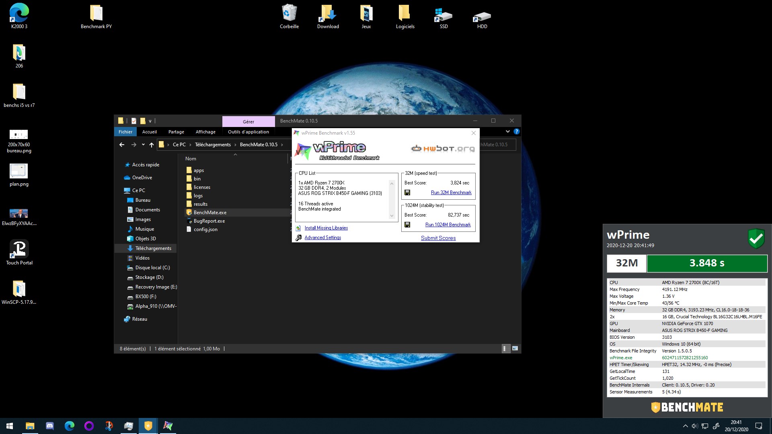Select BugReport.exe in file list
Viewport: 772px width, 434px height.
point(209,221)
